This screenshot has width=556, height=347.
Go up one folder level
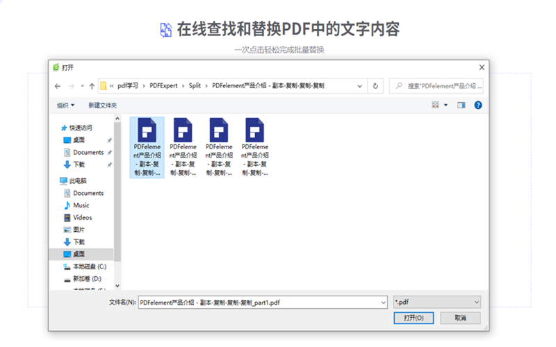coord(92,86)
